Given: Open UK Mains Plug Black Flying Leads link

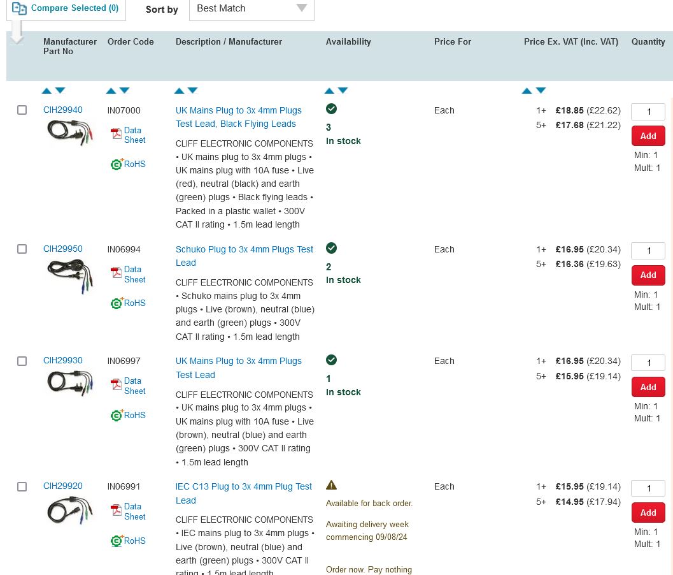Looking at the screenshot, I should click(x=239, y=117).
